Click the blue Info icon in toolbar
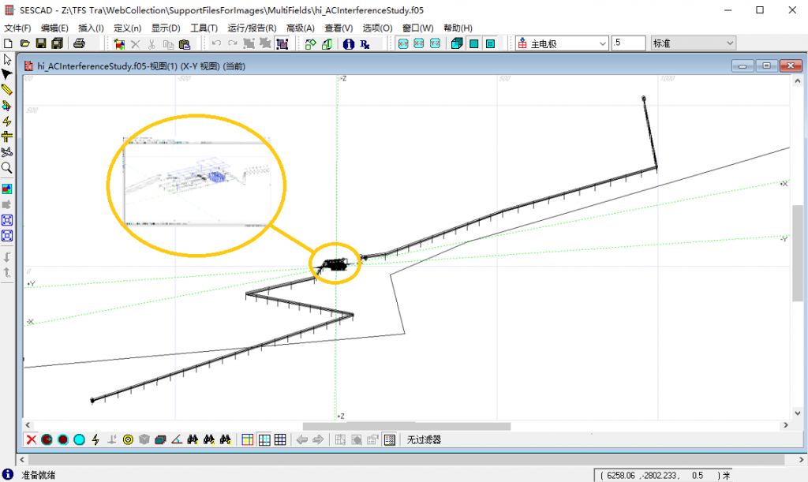 [x=348, y=44]
